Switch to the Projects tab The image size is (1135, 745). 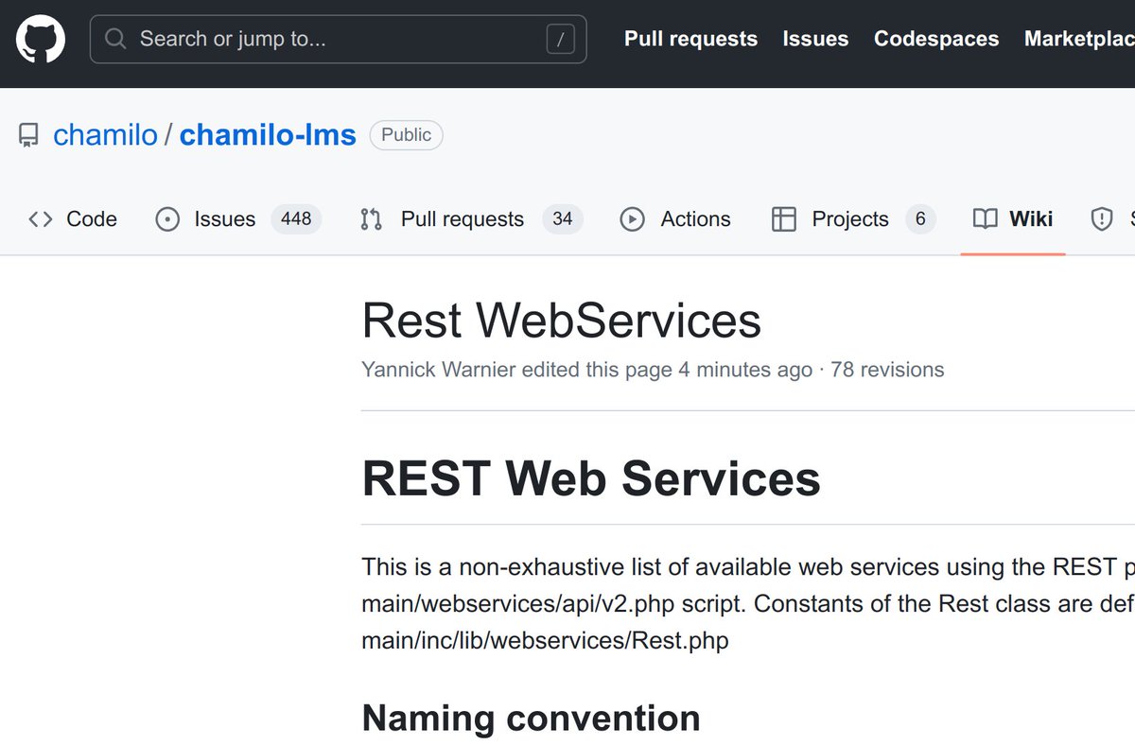click(854, 219)
